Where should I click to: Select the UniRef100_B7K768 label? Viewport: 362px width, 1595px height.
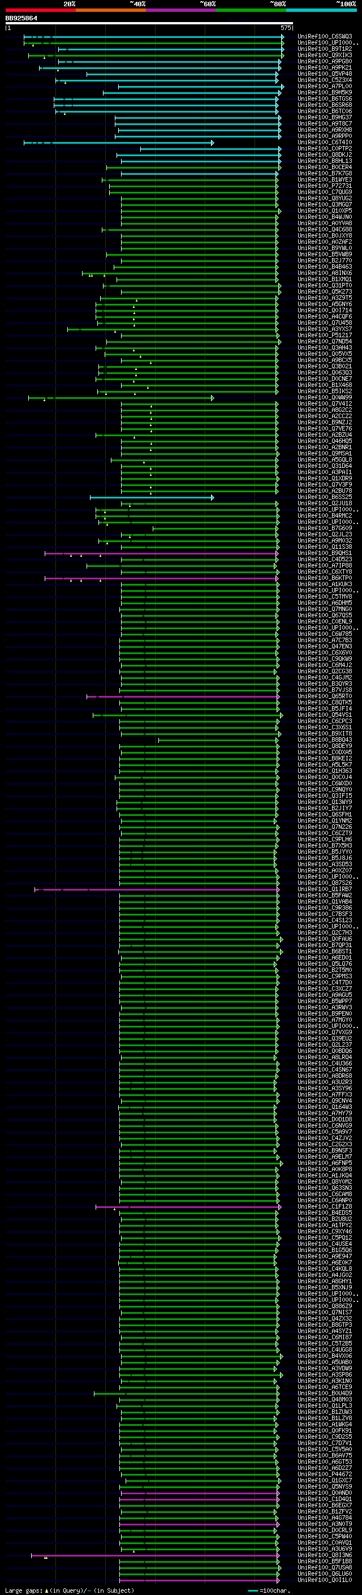click(325, 173)
